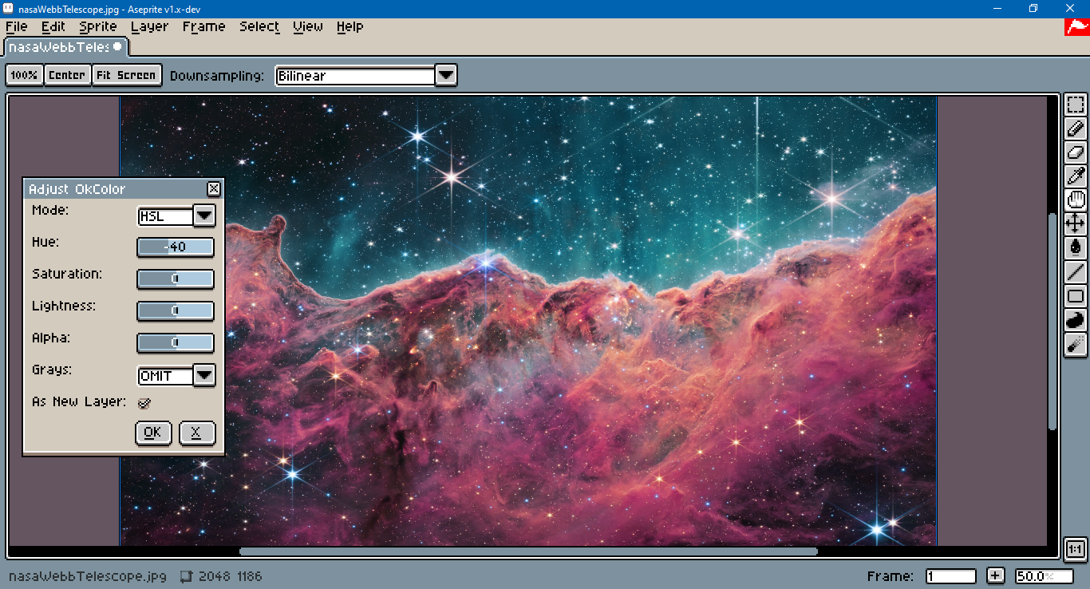Click the 50.0% zoom field
Image resolution: width=1090 pixels, height=589 pixels.
click(x=1044, y=576)
